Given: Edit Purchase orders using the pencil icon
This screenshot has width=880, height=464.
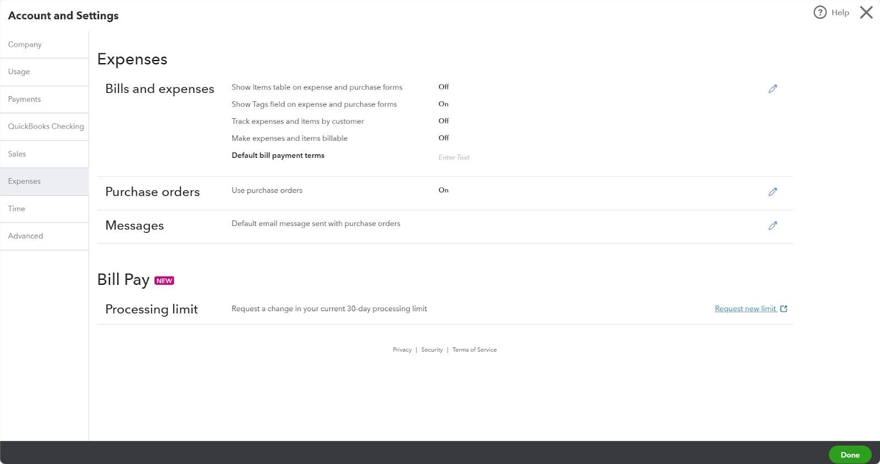Looking at the screenshot, I should (773, 192).
